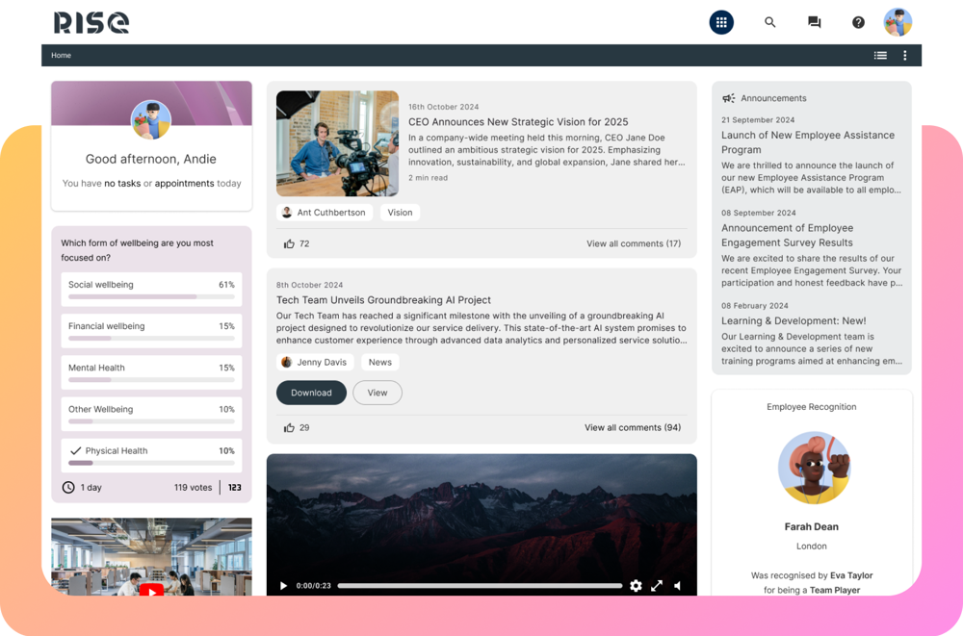Open Announcement of Employee Engagement Survey Results
The width and height of the screenshot is (963, 636).
point(788,235)
